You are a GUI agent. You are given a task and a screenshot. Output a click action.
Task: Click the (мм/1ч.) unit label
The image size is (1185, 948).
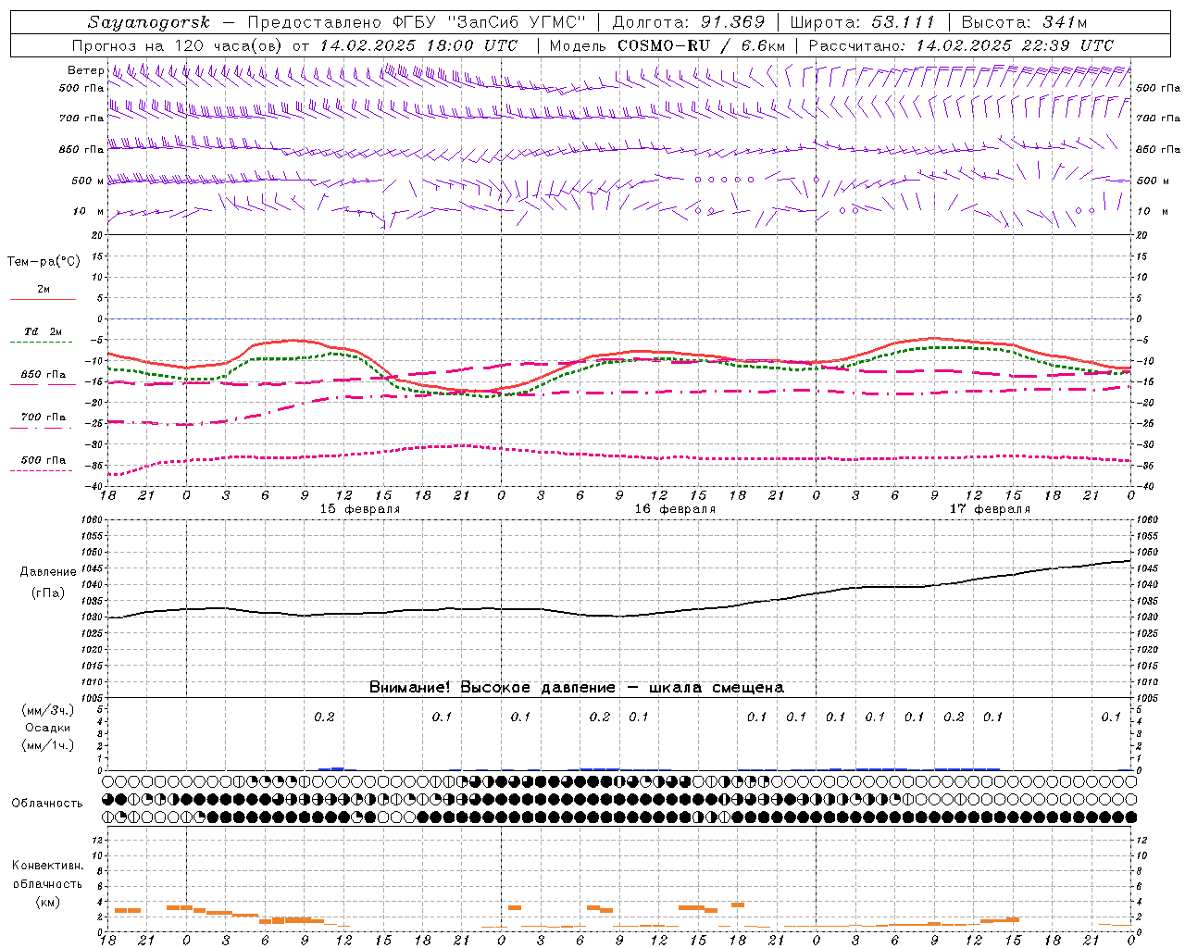tap(47, 745)
